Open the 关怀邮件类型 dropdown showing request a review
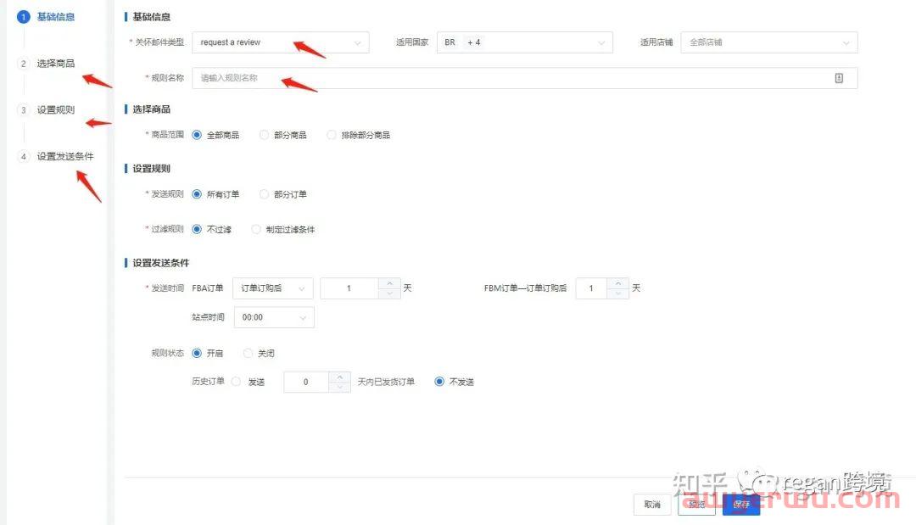Image resolution: width=916 pixels, height=525 pixels. click(281, 42)
